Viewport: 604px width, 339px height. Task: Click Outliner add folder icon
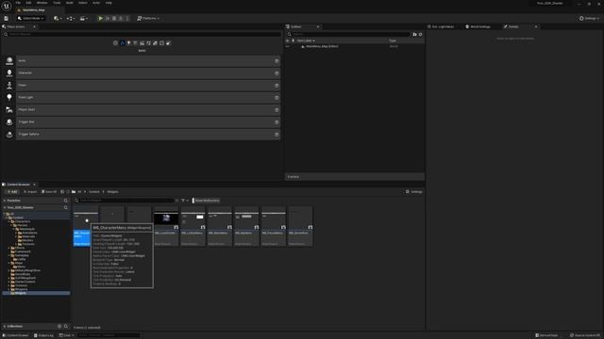pos(414,34)
